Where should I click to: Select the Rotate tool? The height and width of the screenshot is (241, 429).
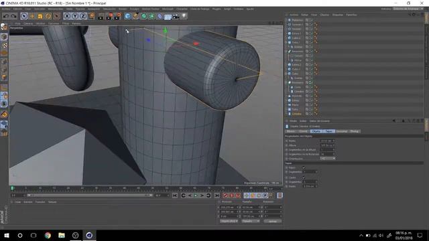(x=48, y=16)
